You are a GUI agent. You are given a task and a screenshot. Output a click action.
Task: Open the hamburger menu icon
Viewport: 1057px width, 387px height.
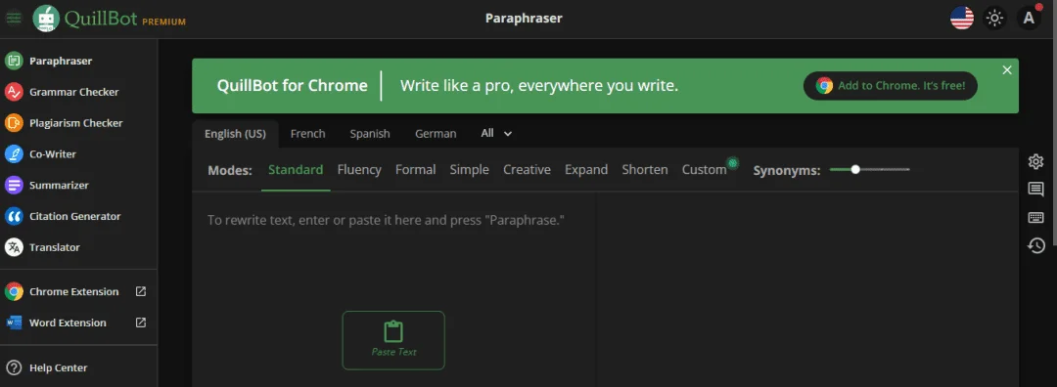(x=14, y=19)
